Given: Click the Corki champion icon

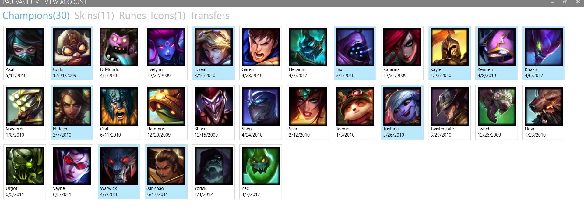Looking at the screenshot, I should click(72, 47).
